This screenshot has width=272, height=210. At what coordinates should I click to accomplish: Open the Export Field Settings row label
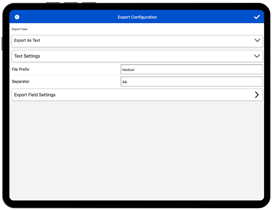pyautogui.click(x=35, y=95)
